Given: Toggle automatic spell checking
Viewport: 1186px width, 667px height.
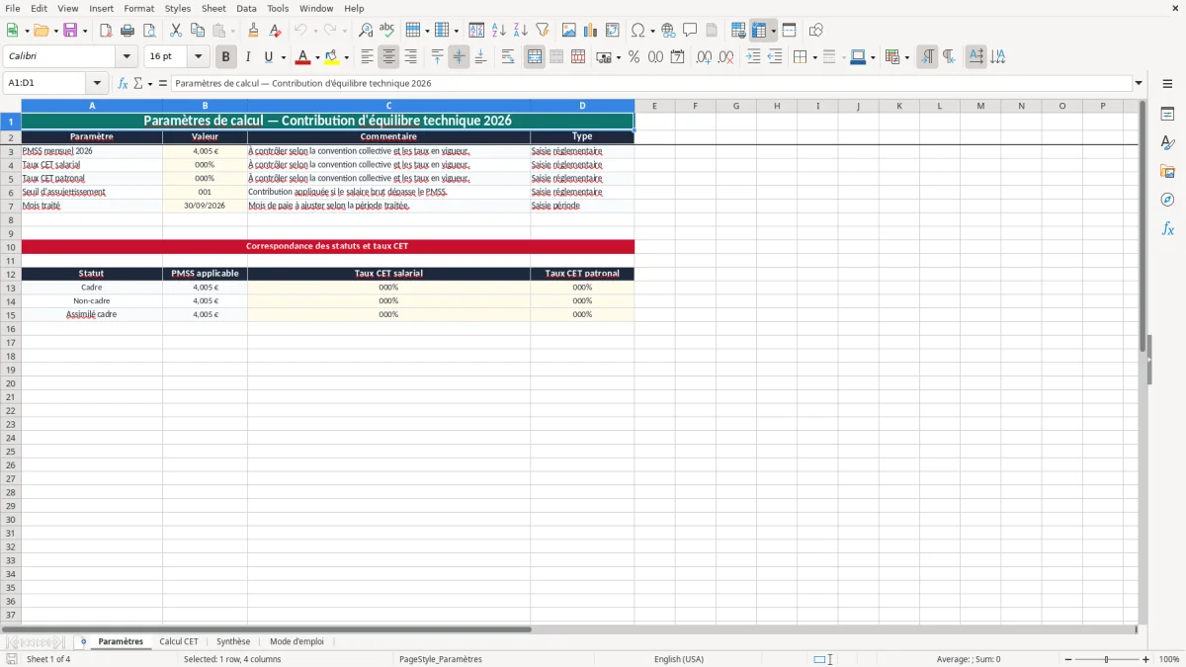Looking at the screenshot, I should 387,31.
